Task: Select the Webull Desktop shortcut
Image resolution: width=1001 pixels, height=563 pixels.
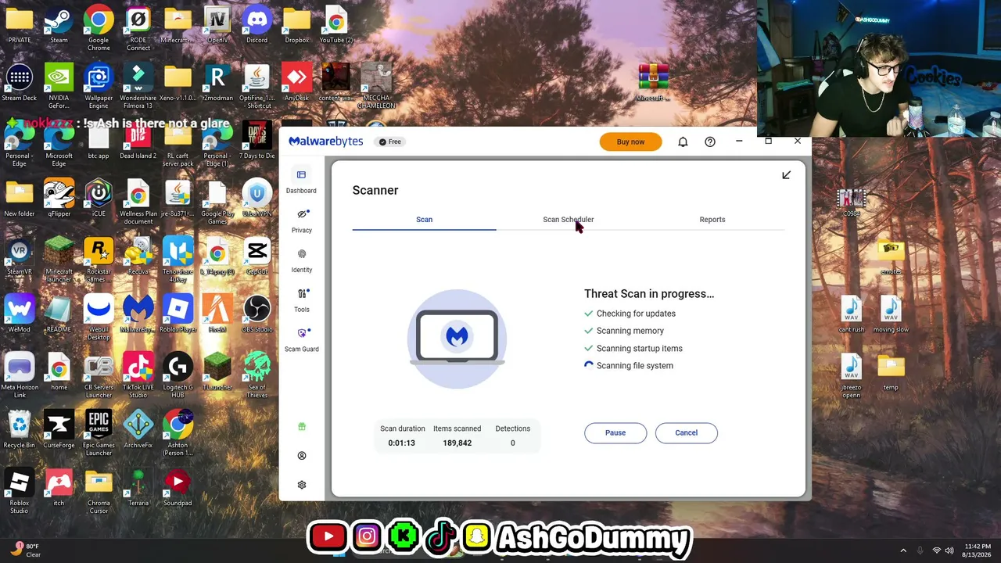Action: click(x=99, y=318)
